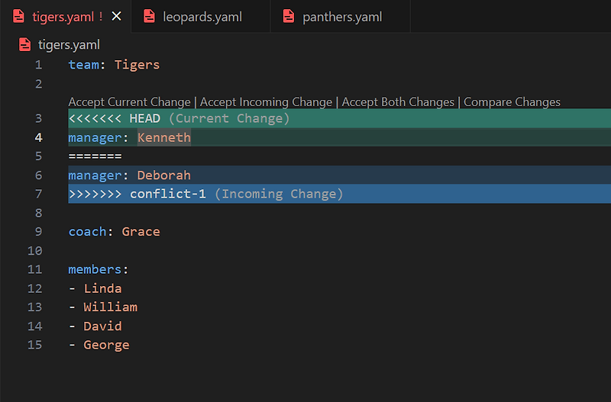Accept Incoming Change in merge conflict
Screen dimensions: 611x402
coord(266,102)
